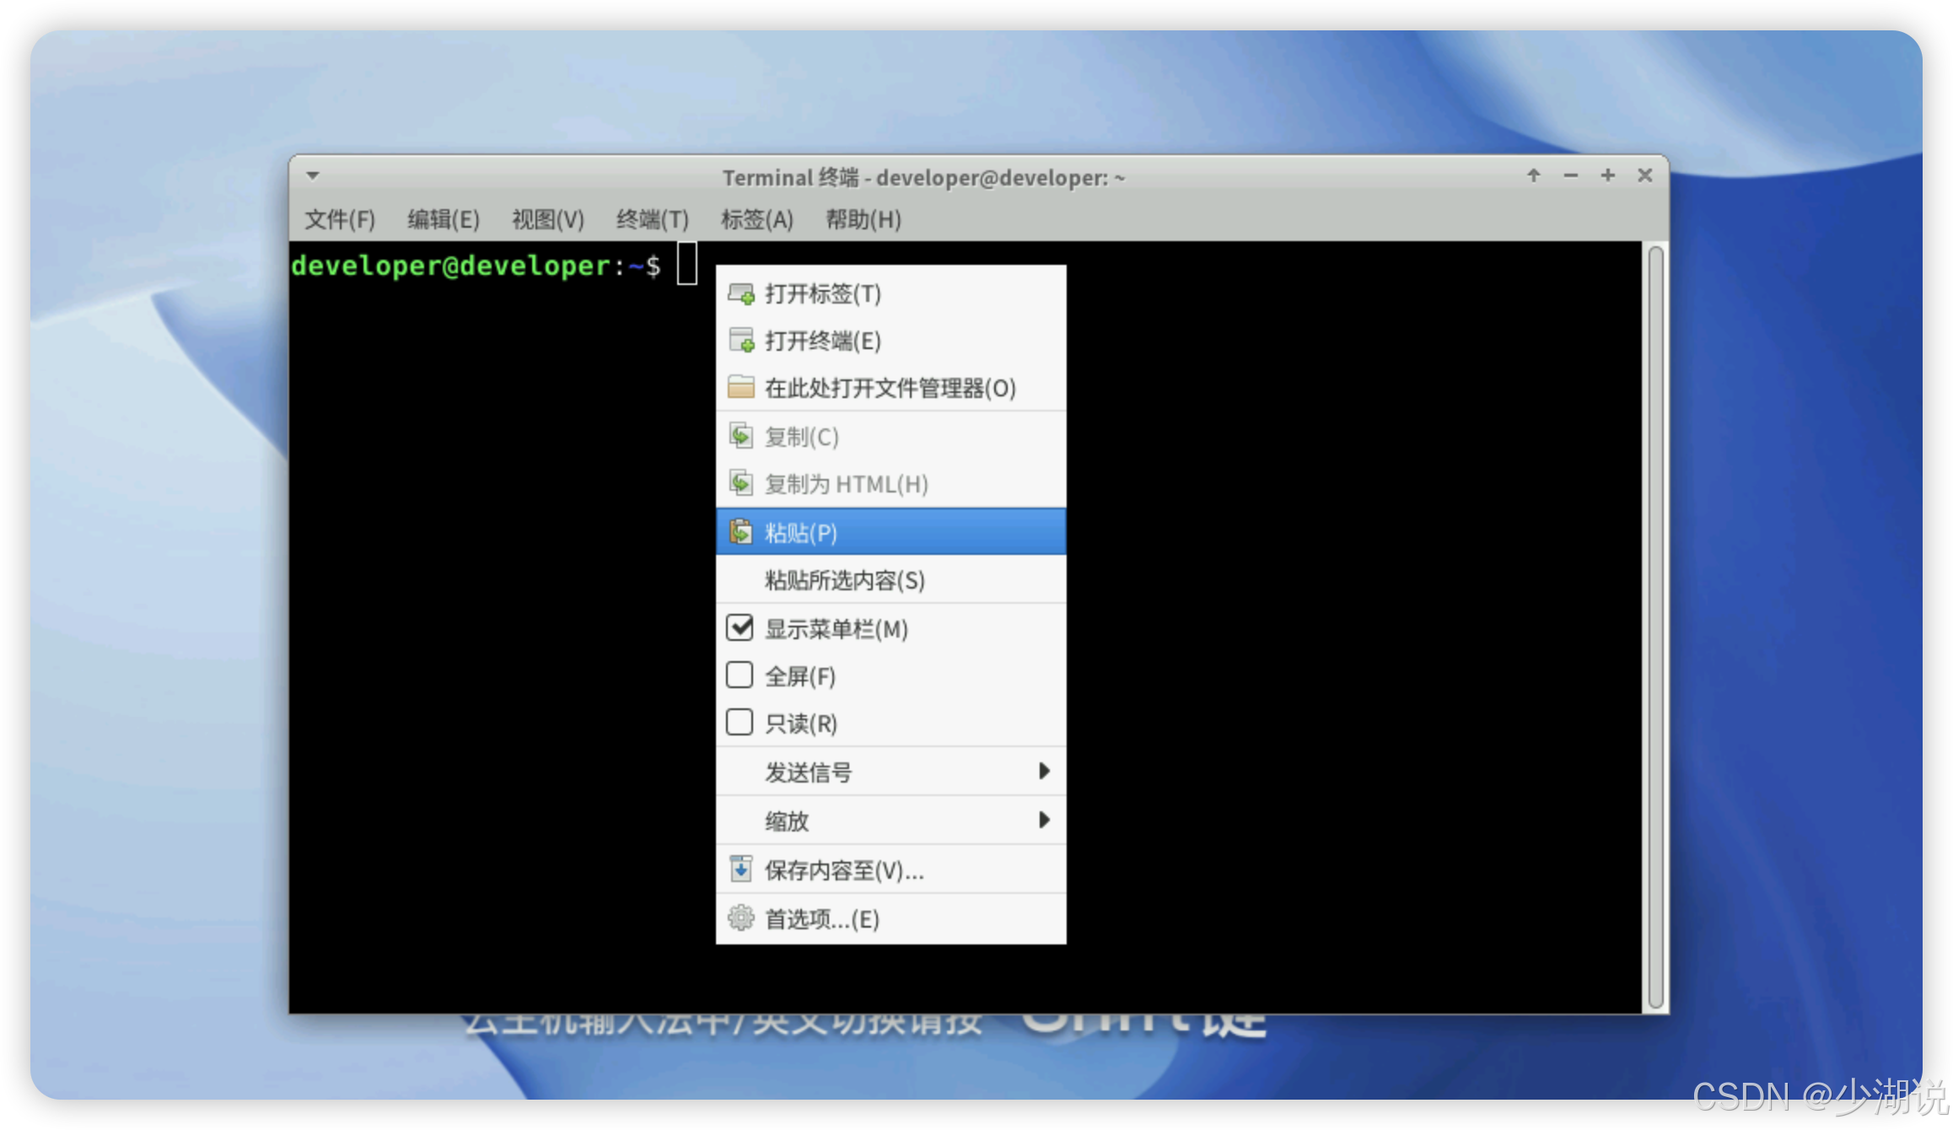Click the Paste (粘贴) clipboard icon
This screenshot has height=1130, width=1953.
(x=740, y=532)
